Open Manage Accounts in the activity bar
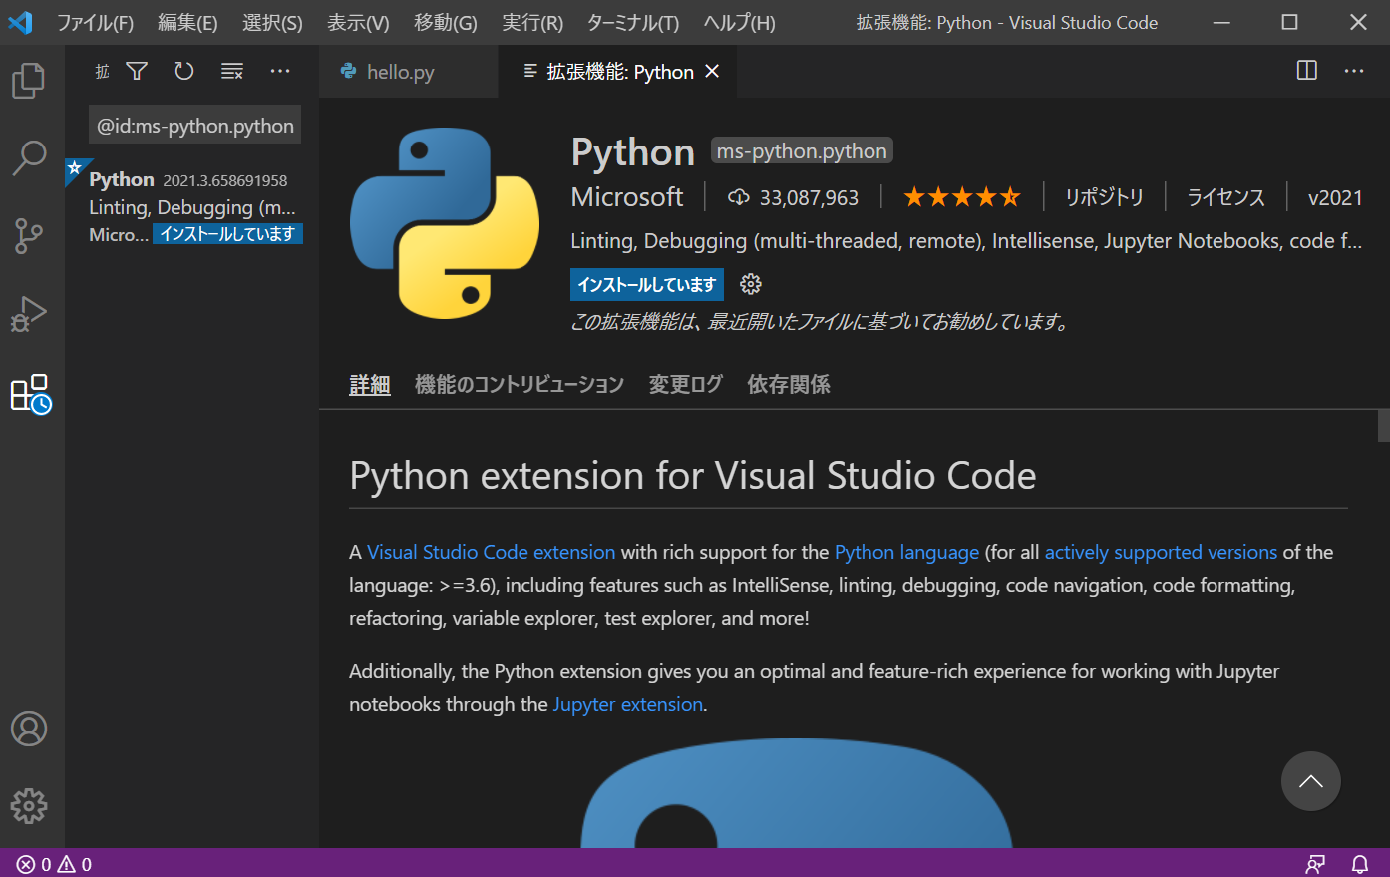The image size is (1390, 877). pyautogui.click(x=29, y=729)
